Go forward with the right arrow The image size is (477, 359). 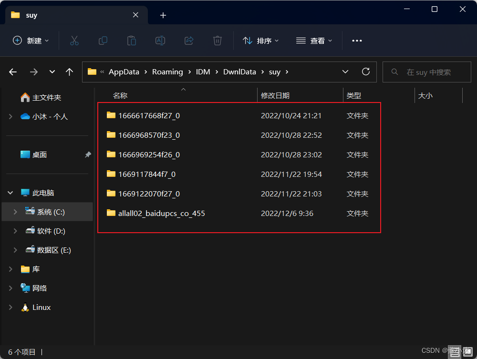[34, 72]
